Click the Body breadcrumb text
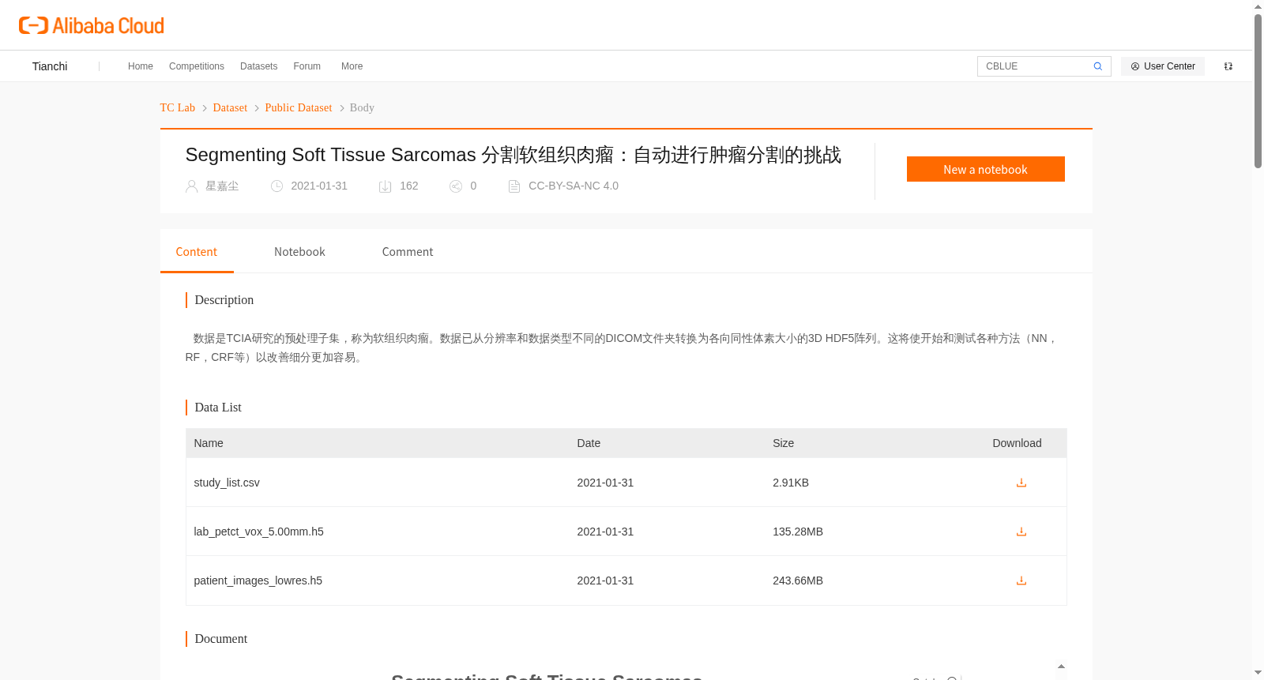This screenshot has height=680, width=1264. point(362,107)
